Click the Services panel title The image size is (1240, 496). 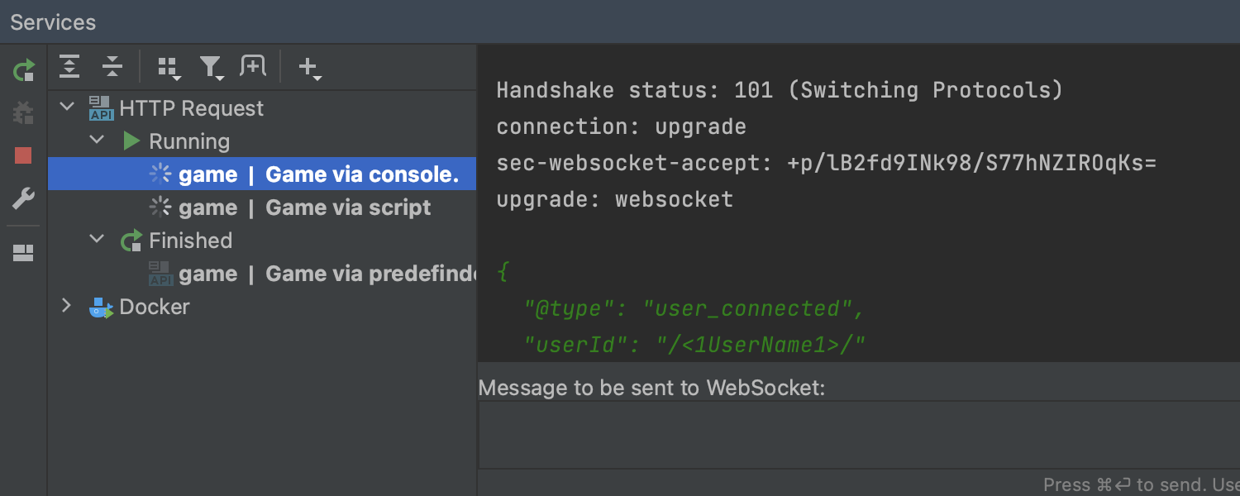(x=53, y=22)
